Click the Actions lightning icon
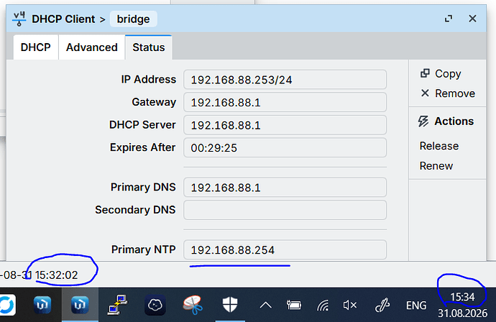Image resolution: width=496 pixels, height=322 pixels. tap(423, 121)
